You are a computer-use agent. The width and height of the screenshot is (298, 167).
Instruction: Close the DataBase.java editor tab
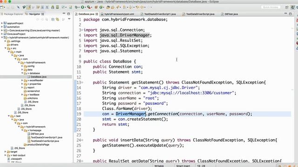pos(97,14)
